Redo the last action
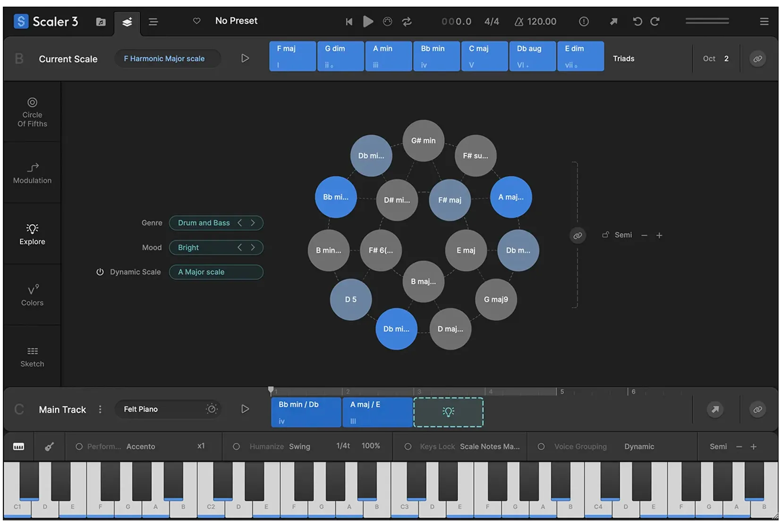781x527 pixels. 654,22
